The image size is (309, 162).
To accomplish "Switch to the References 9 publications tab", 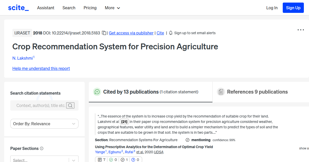I will click(257, 92).
